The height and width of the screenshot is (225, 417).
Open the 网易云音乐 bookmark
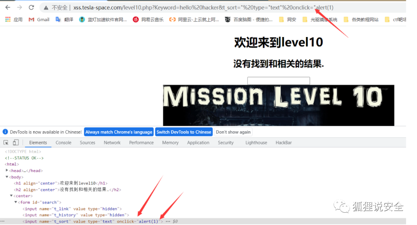point(147,19)
